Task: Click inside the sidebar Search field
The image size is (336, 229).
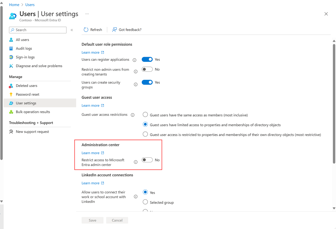Action: point(37,30)
